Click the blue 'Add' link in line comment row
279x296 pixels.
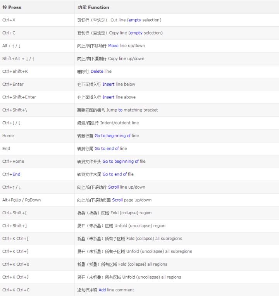click(x=102, y=290)
